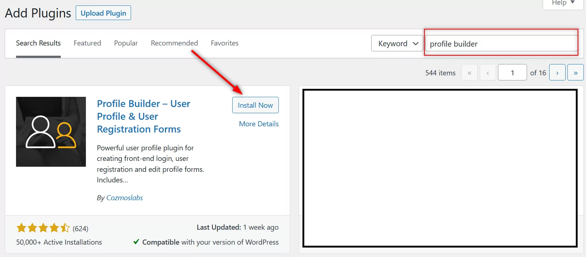Install the Profile Builder plugin now
Viewport: 586px width, 257px height.
[x=255, y=105]
